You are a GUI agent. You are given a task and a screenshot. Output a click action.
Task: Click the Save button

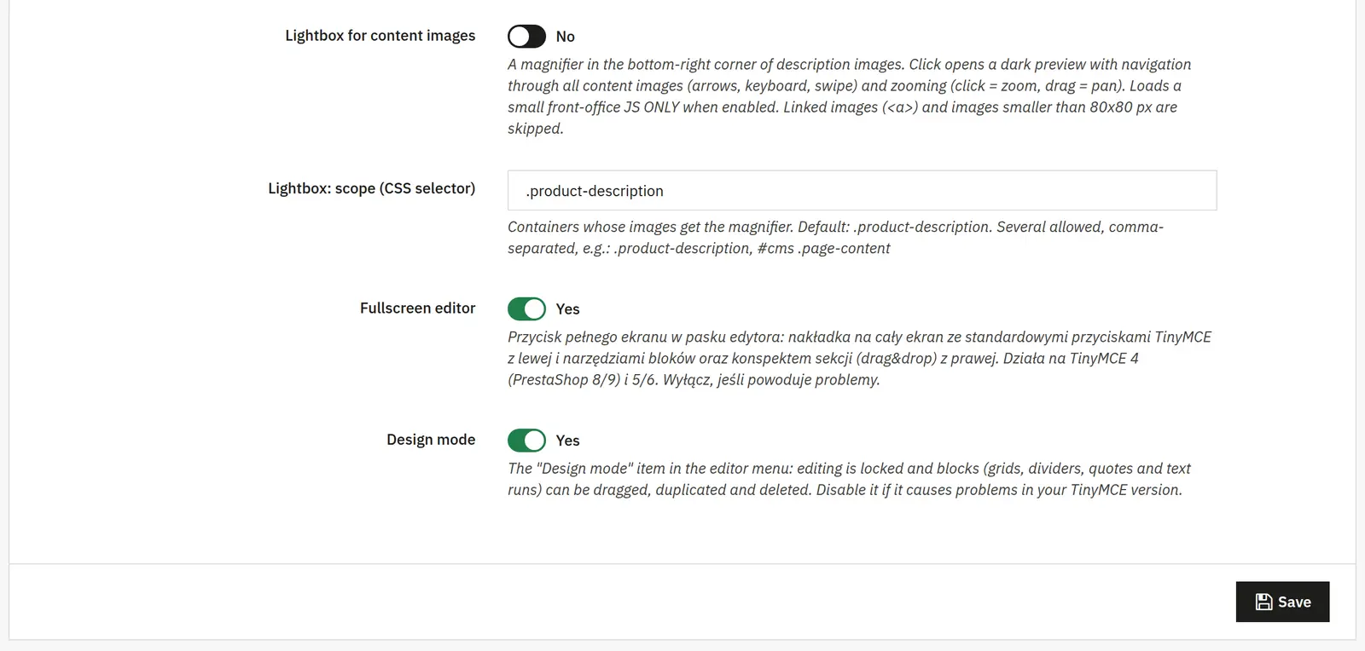click(x=1282, y=602)
